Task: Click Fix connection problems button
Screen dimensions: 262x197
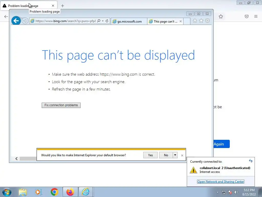Action: point(61,105)
